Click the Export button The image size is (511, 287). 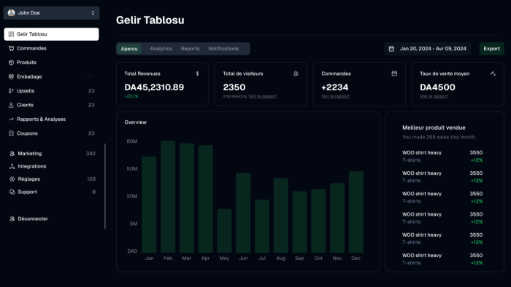point(491,49)
